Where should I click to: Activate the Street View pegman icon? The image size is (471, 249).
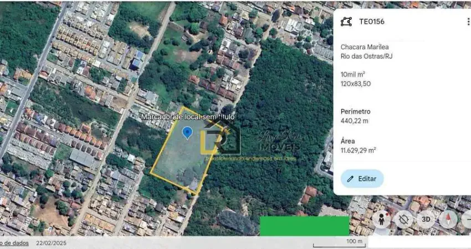pyautogui.click(x=381, y=219)
